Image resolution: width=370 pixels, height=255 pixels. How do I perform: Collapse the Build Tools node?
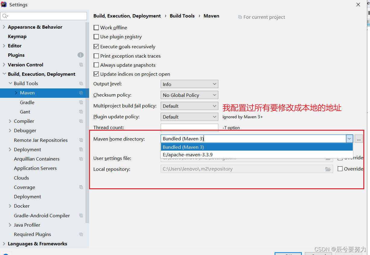(10, 83)
